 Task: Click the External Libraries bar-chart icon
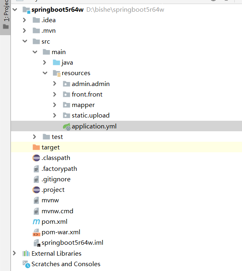(26, 253)
